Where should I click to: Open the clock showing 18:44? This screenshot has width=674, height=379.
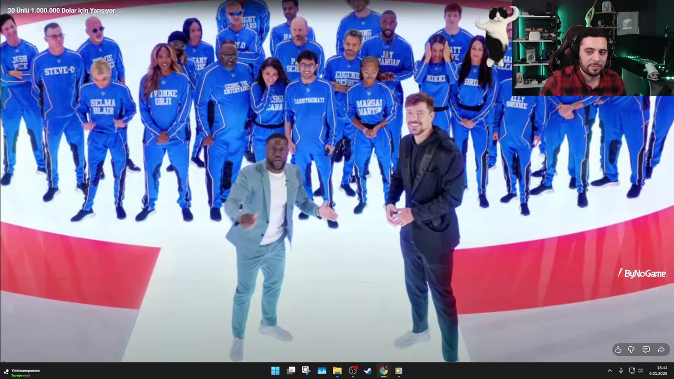(x=658, y=371)
